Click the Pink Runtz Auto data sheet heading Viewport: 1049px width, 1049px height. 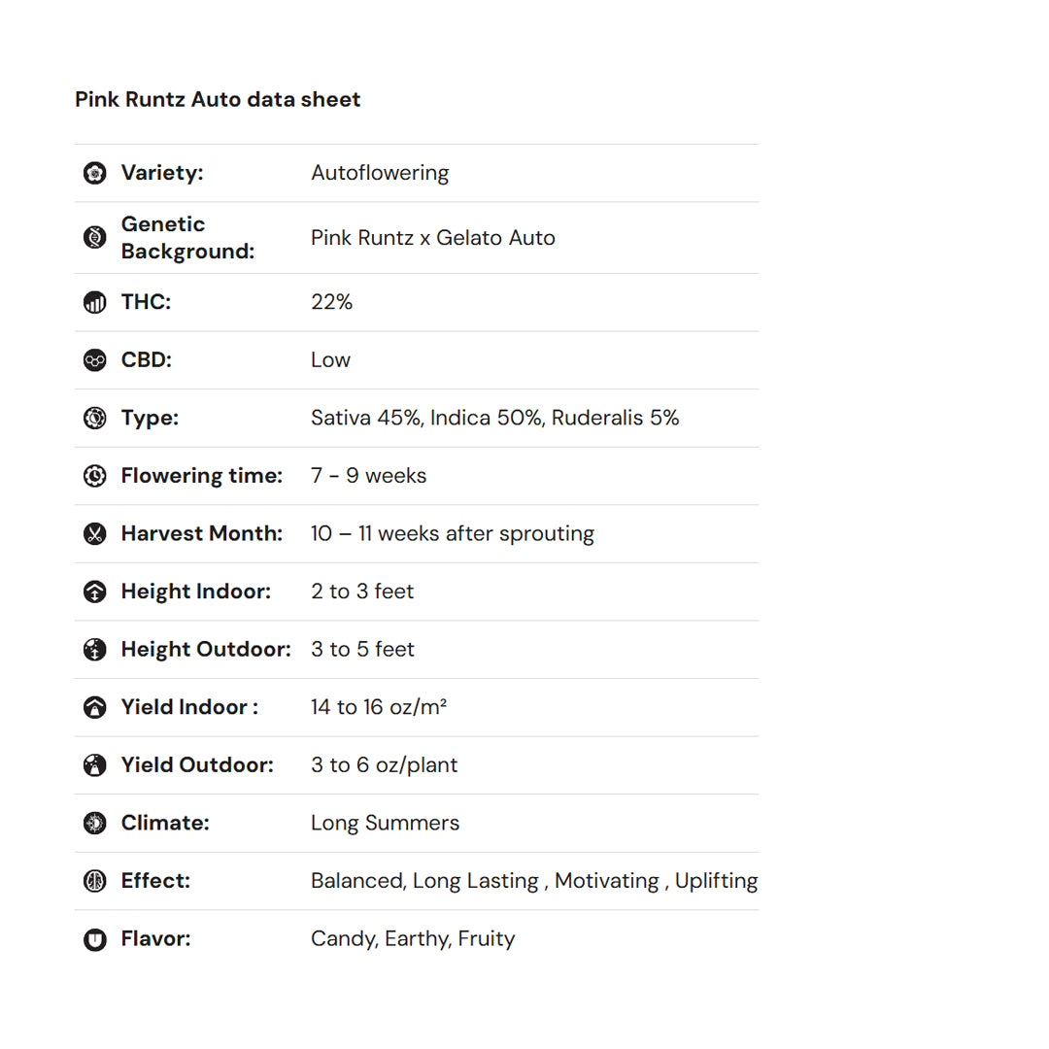(x=218, y=99)
